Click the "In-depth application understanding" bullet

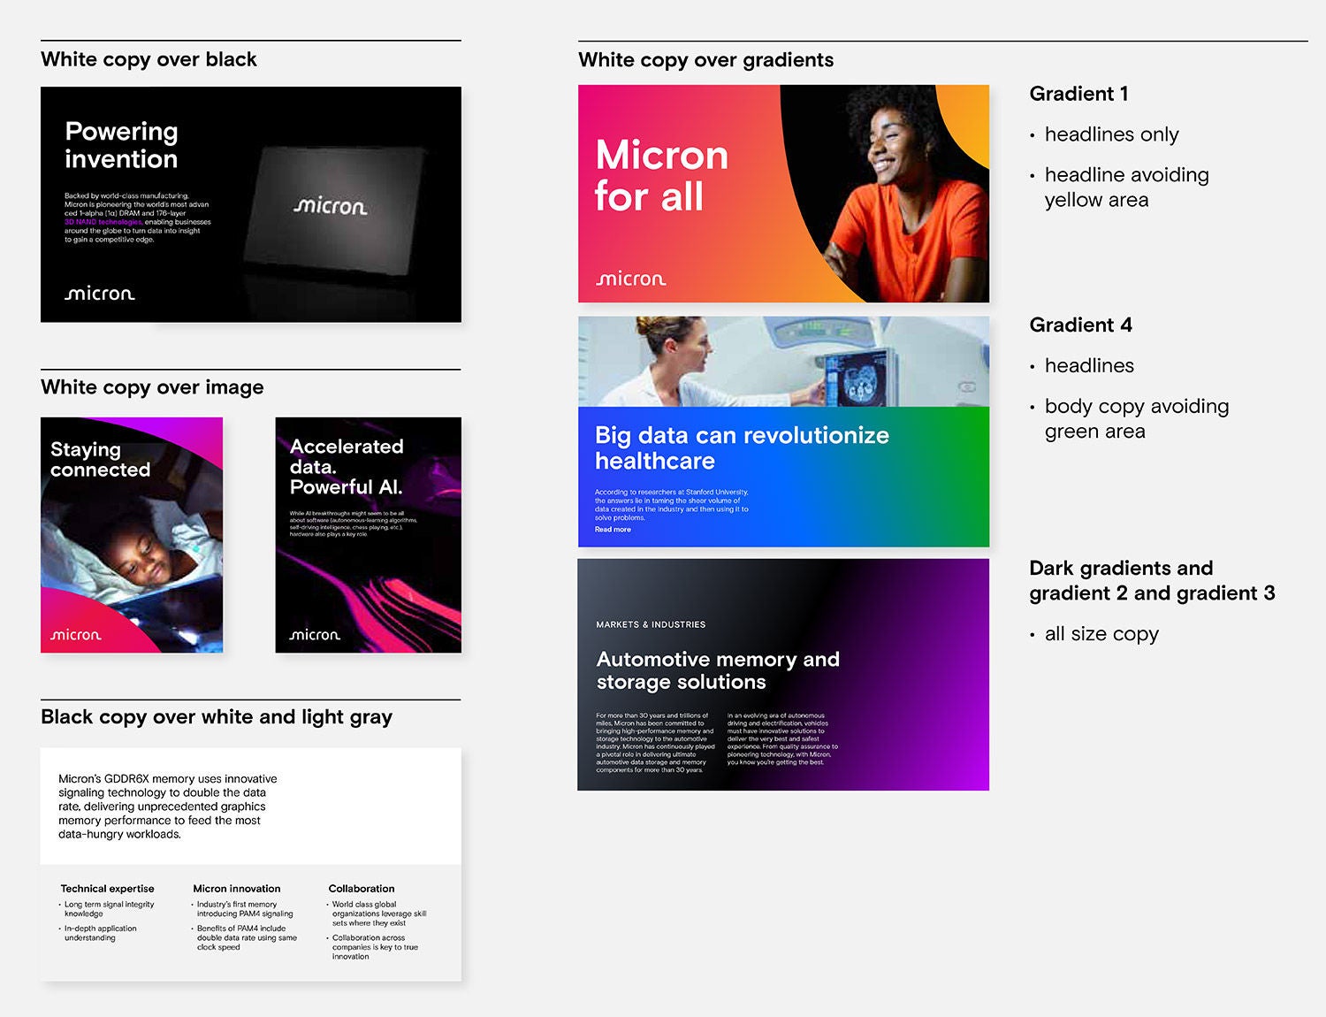99,933
